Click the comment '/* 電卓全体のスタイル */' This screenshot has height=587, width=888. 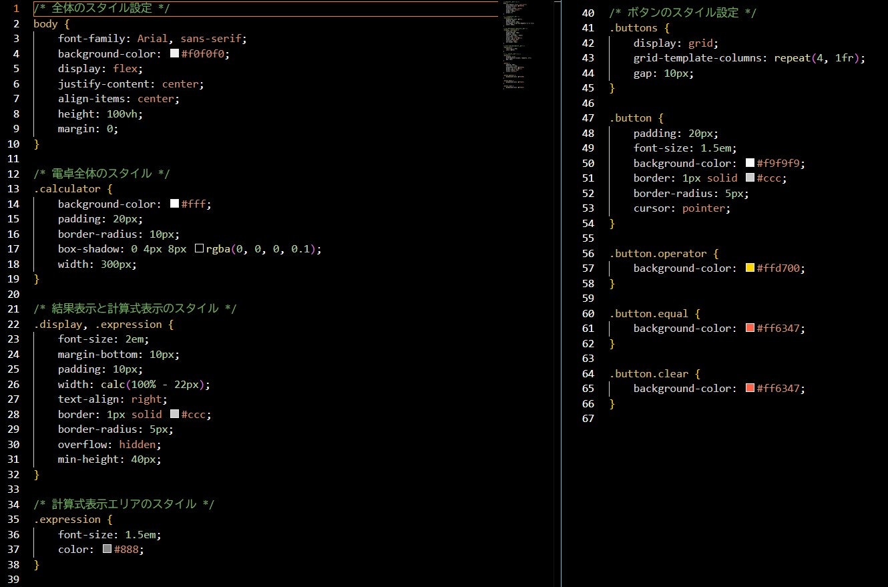point(101,174)
